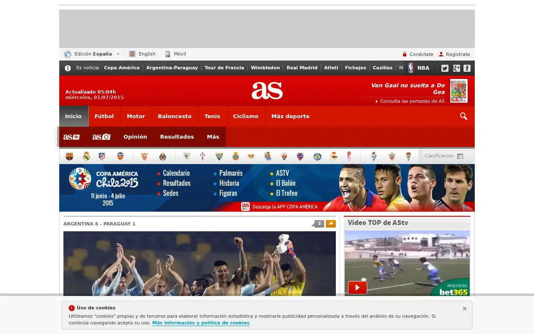
Task: Open the Málaga CF crest icon
Action: point(219,157)
